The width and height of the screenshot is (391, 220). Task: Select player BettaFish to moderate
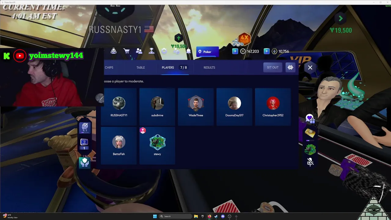[x=119, y=145]
